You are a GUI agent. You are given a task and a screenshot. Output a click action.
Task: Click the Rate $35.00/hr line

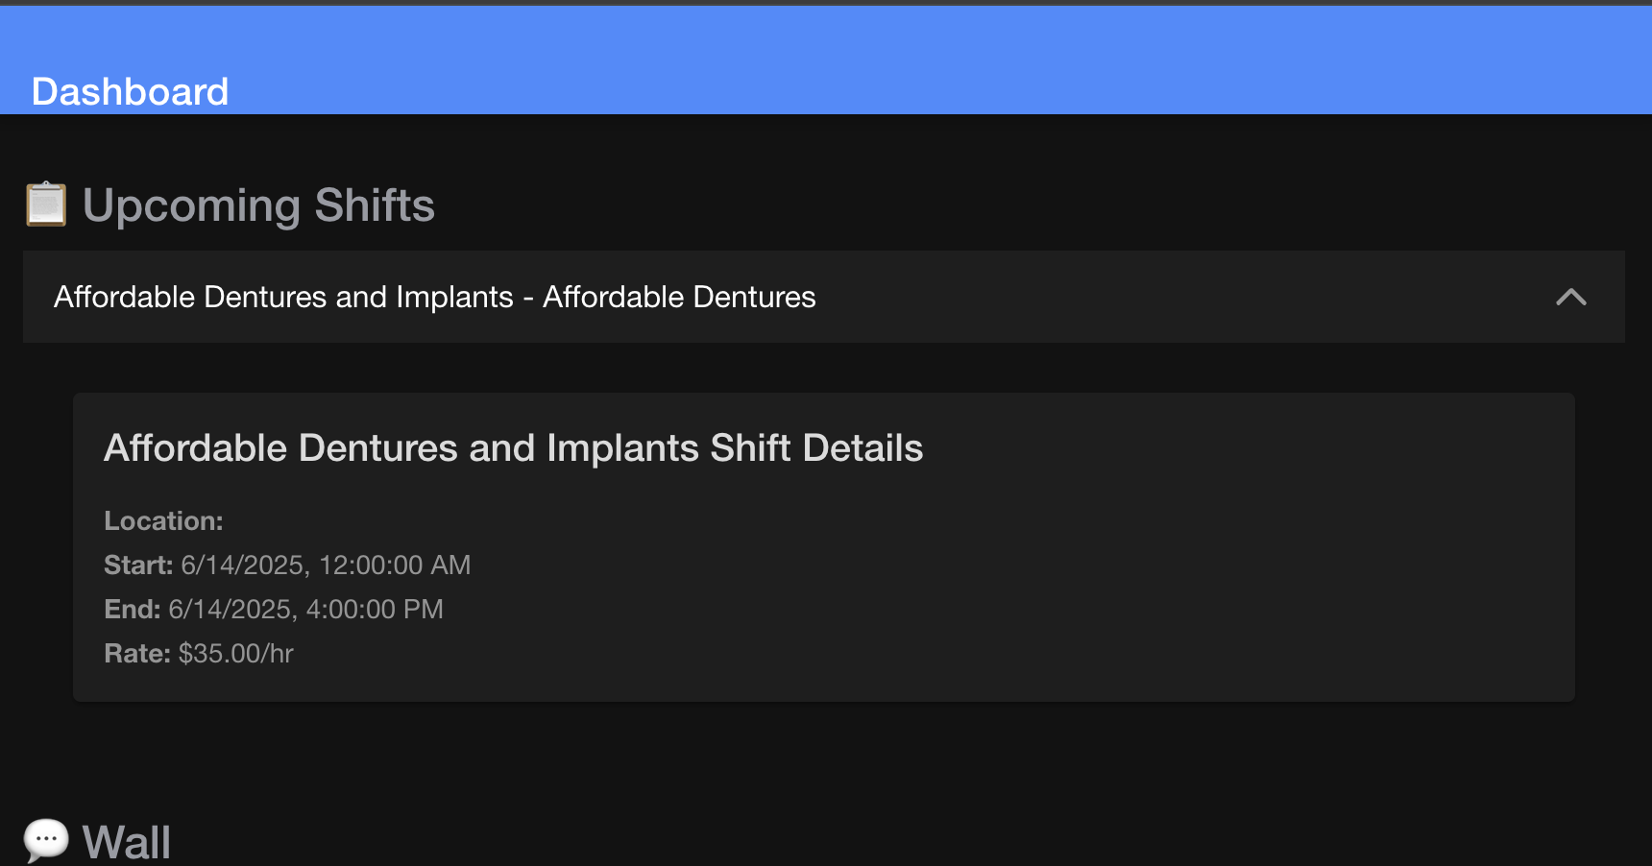[x=199, y=653]
